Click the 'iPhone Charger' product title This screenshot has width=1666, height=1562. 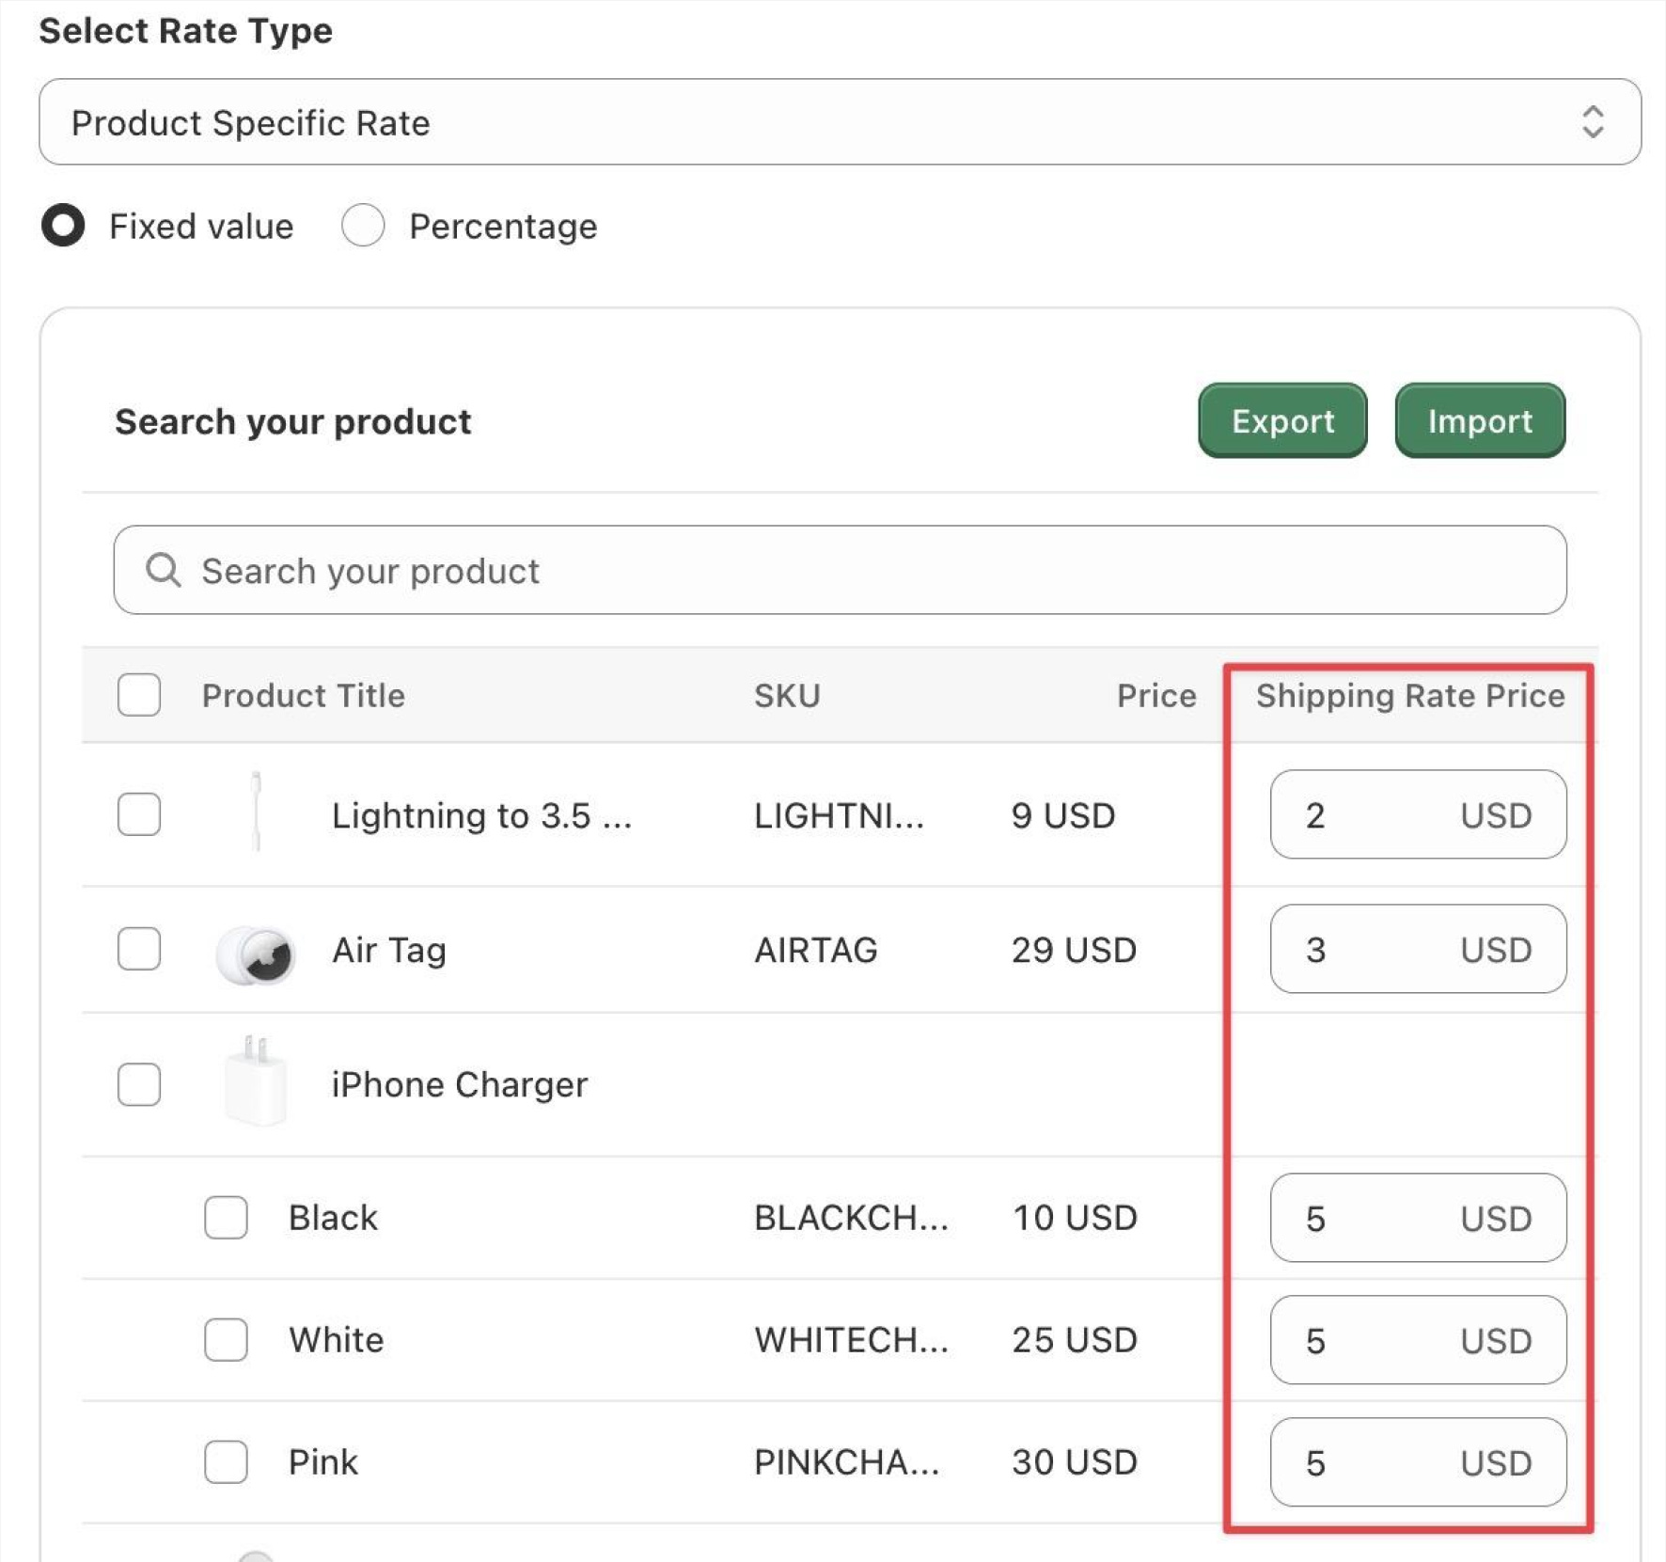coord(460,1084)
